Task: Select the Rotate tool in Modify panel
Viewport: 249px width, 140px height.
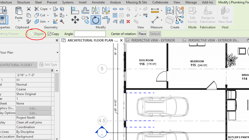Action: click(x=95, y=20)
